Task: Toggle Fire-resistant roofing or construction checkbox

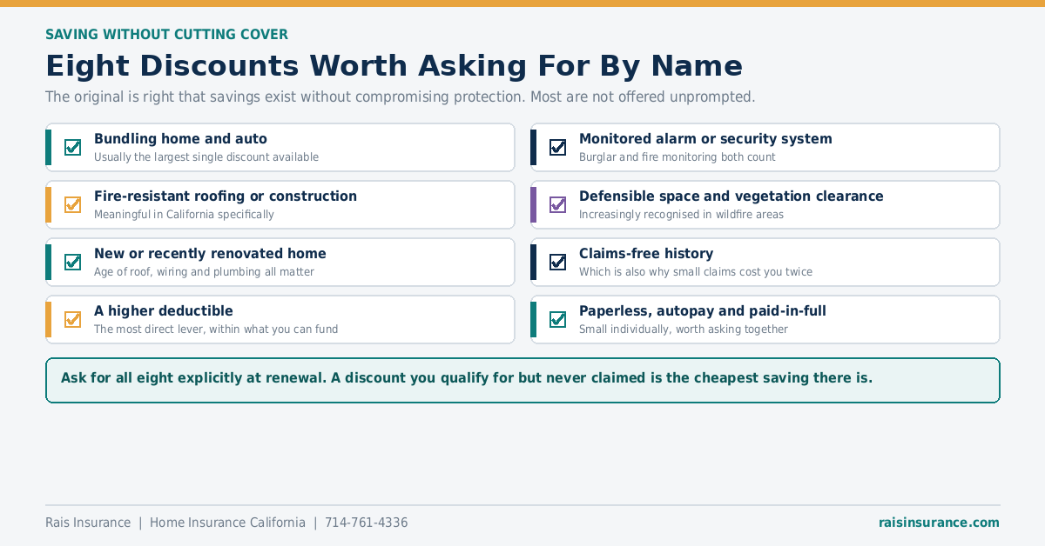Action: click(x=73, y=205)
